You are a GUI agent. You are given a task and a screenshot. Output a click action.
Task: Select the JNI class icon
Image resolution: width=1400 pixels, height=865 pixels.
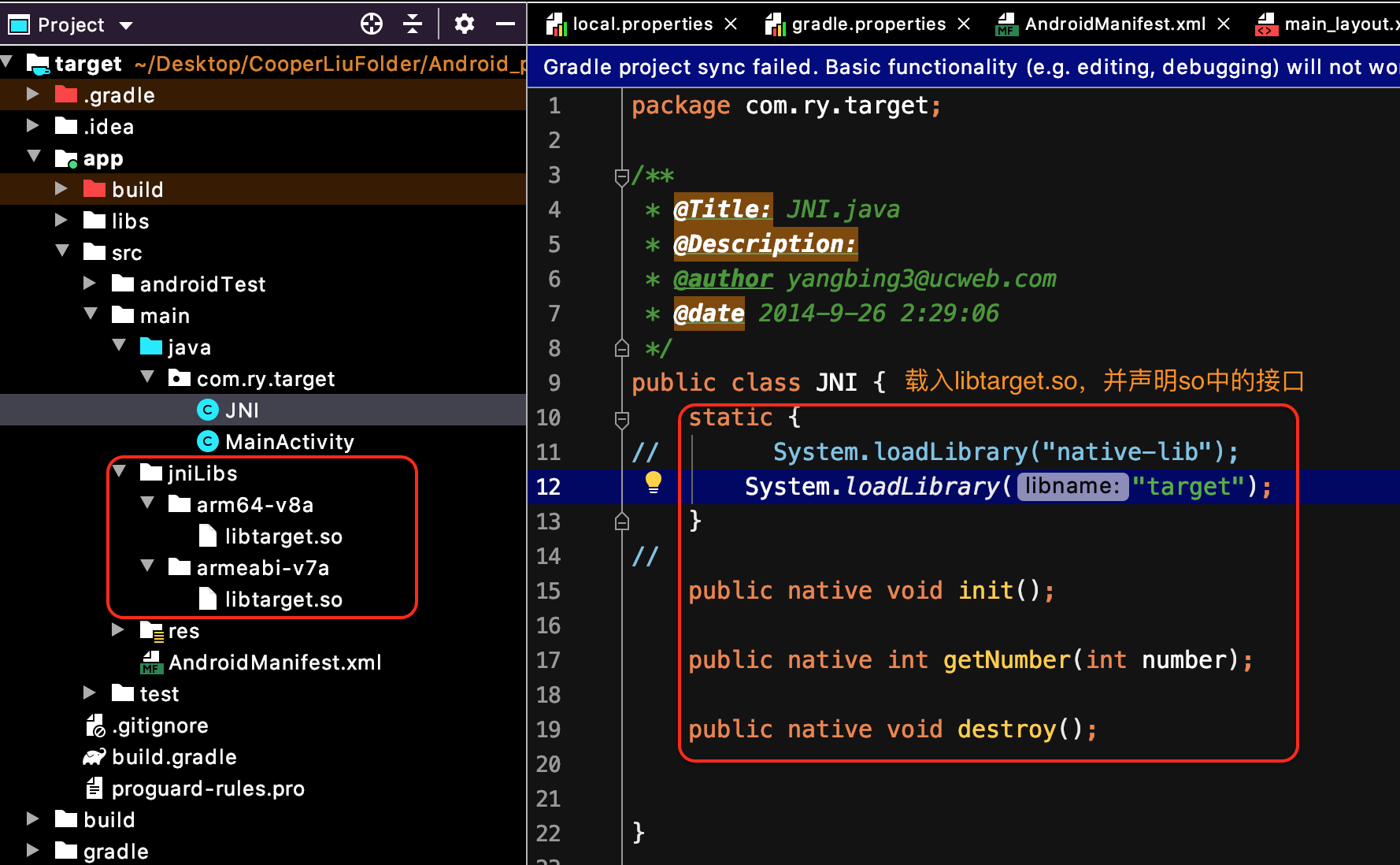(x=208, y=410)
